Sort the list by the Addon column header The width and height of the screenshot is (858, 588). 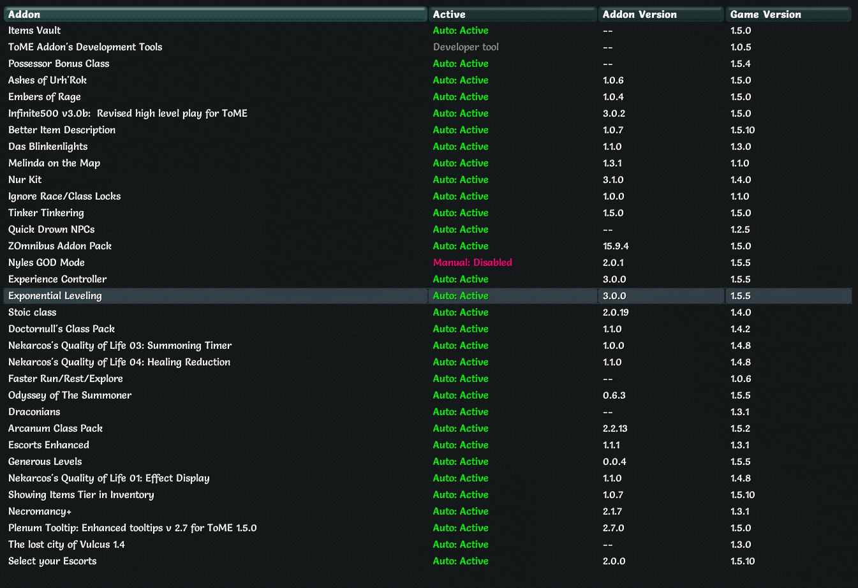tap(215, 14)
